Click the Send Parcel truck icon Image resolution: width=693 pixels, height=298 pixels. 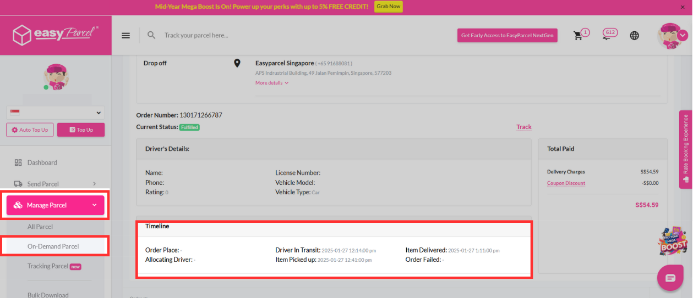[x=18, y=184]
